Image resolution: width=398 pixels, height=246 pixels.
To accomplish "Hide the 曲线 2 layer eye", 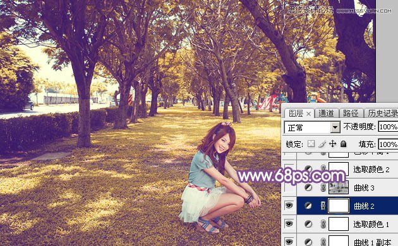I will click(289, 206).
